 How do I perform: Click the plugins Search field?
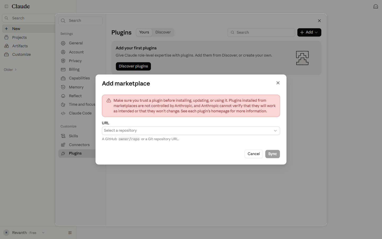261,32
